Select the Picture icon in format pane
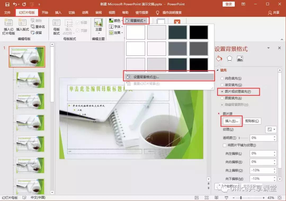 click(240, 59)
